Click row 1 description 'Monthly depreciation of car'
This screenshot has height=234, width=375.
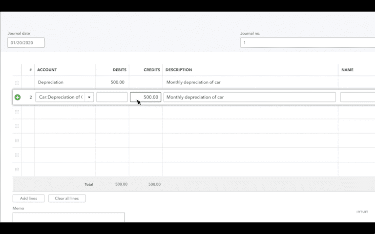point(193,82)
